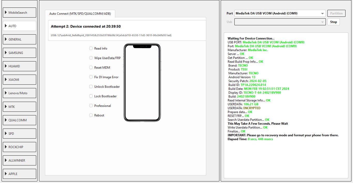Click the Partition button
The width and height of the screenshot is (353, 183).
[336, 13]
